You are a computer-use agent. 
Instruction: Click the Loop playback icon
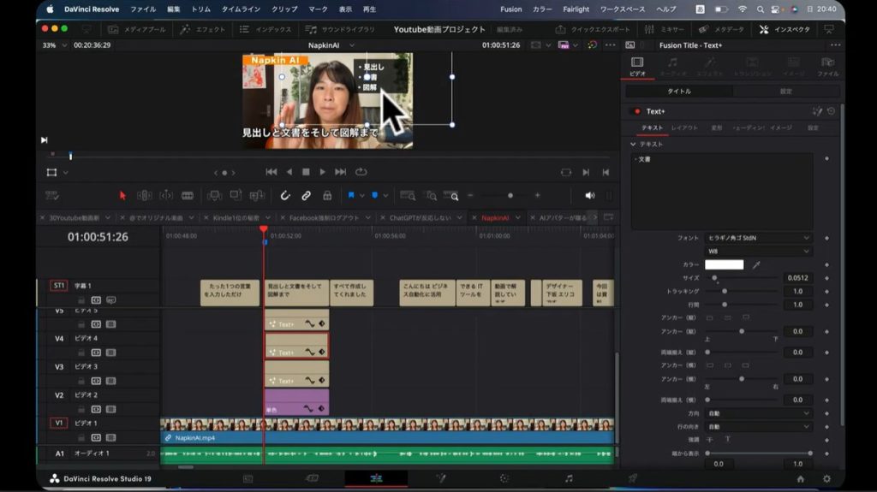(x=361, y=172)
